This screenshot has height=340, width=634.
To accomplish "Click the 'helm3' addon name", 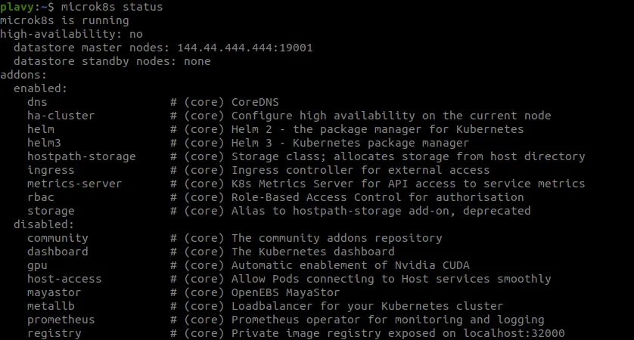I will pos(44,143).
